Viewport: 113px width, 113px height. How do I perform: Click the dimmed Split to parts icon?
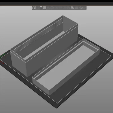pos(68,8)
